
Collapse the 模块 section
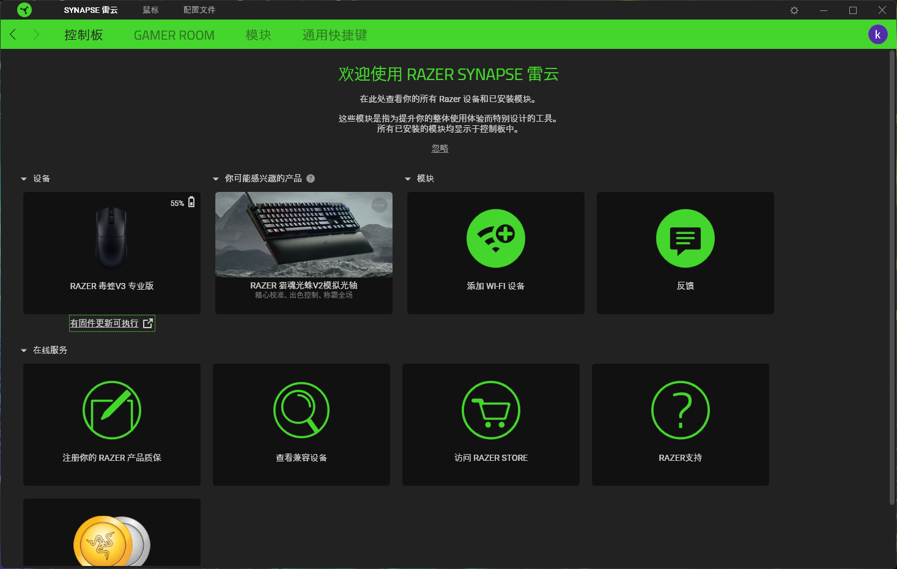408,179
